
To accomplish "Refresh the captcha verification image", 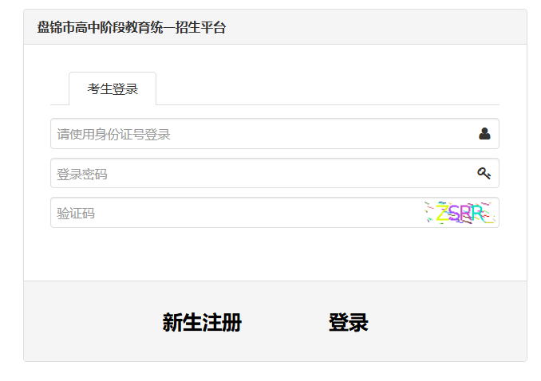I will point(460,213).
